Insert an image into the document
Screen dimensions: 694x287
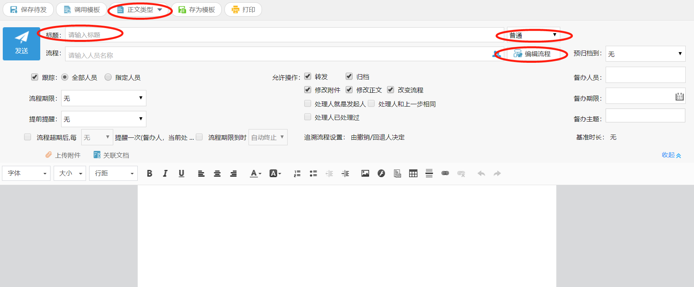[x=365, y=173]
